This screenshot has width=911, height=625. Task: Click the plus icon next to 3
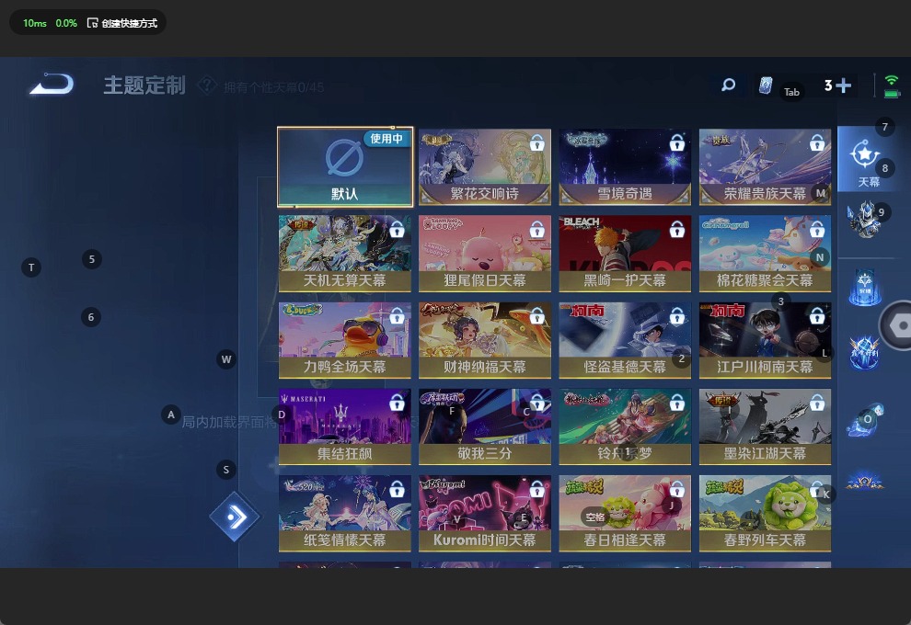pos(843,85)
